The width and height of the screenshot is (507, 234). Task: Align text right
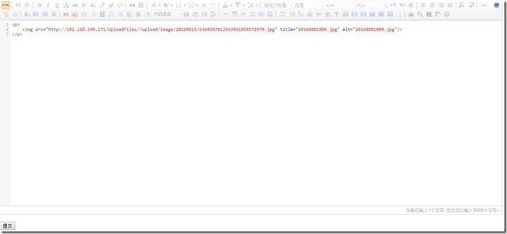click(x=441, y=5)
